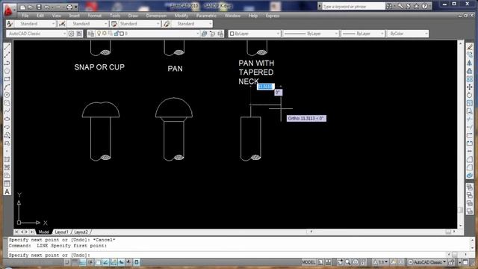Select the Spline draw tool
Viewport: 478px width, 269px height.
pyautogui.click(x=7, y=111)
